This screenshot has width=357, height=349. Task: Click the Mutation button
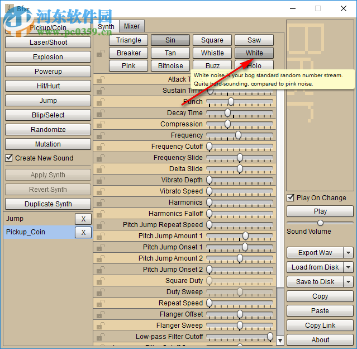pyautogui.click(x=48, y=144)
